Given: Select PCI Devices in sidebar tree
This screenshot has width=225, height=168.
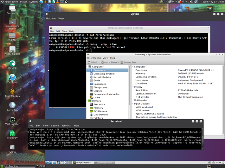Looking at the screenshot, I should click(x=100, y=111).
